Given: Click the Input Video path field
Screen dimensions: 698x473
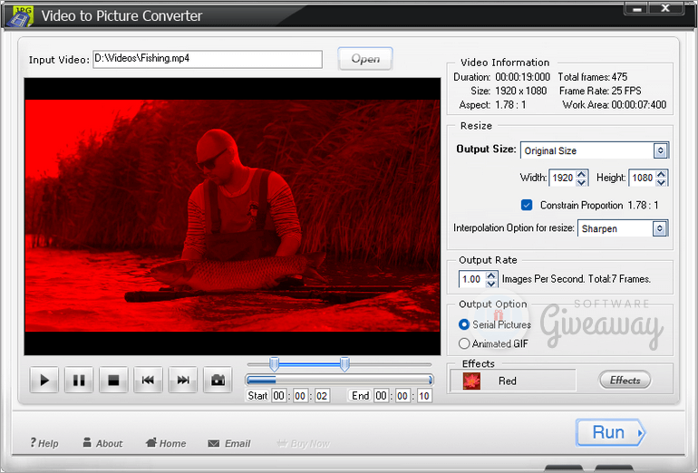Looking at the screenshot, I should tap(208, 59).
